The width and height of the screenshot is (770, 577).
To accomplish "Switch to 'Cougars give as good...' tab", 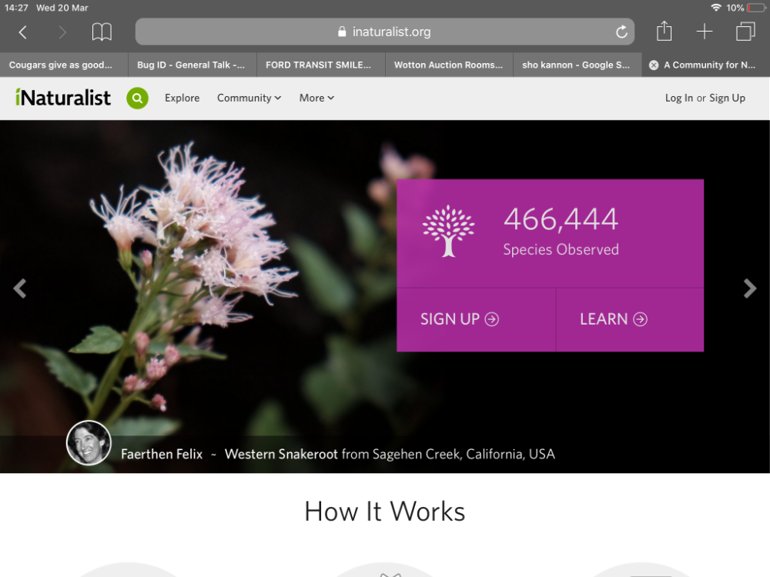I will [64, 65].
